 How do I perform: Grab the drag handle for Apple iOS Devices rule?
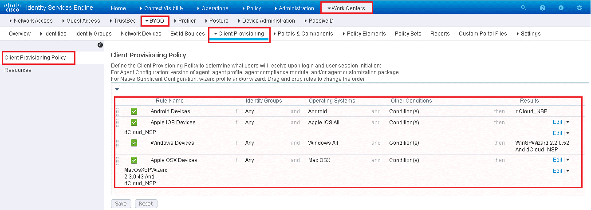click(x=118, y=123)
